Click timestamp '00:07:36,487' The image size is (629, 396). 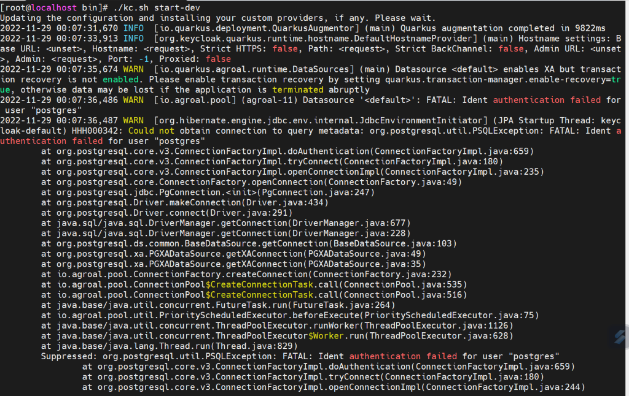pyautogui.click(x=87, y=121)
